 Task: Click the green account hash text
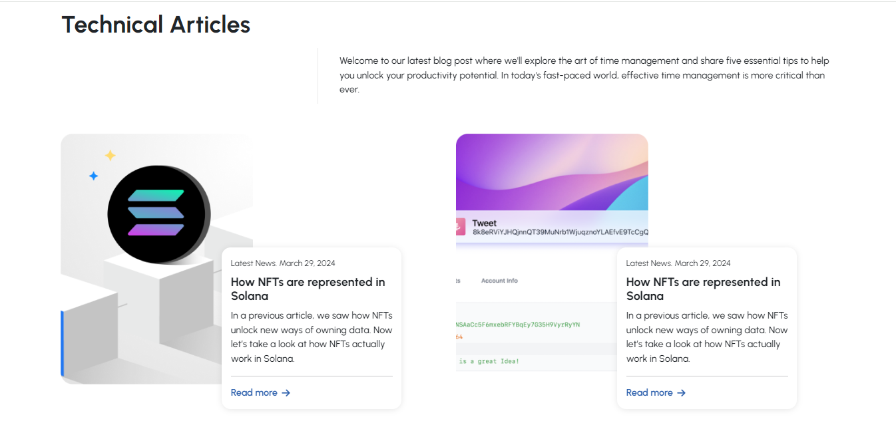coord(518,325)
